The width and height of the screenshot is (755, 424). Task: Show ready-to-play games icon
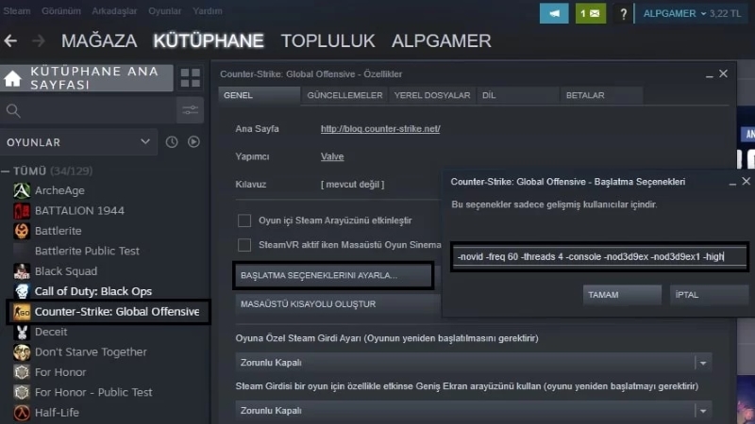click(193, 142)
